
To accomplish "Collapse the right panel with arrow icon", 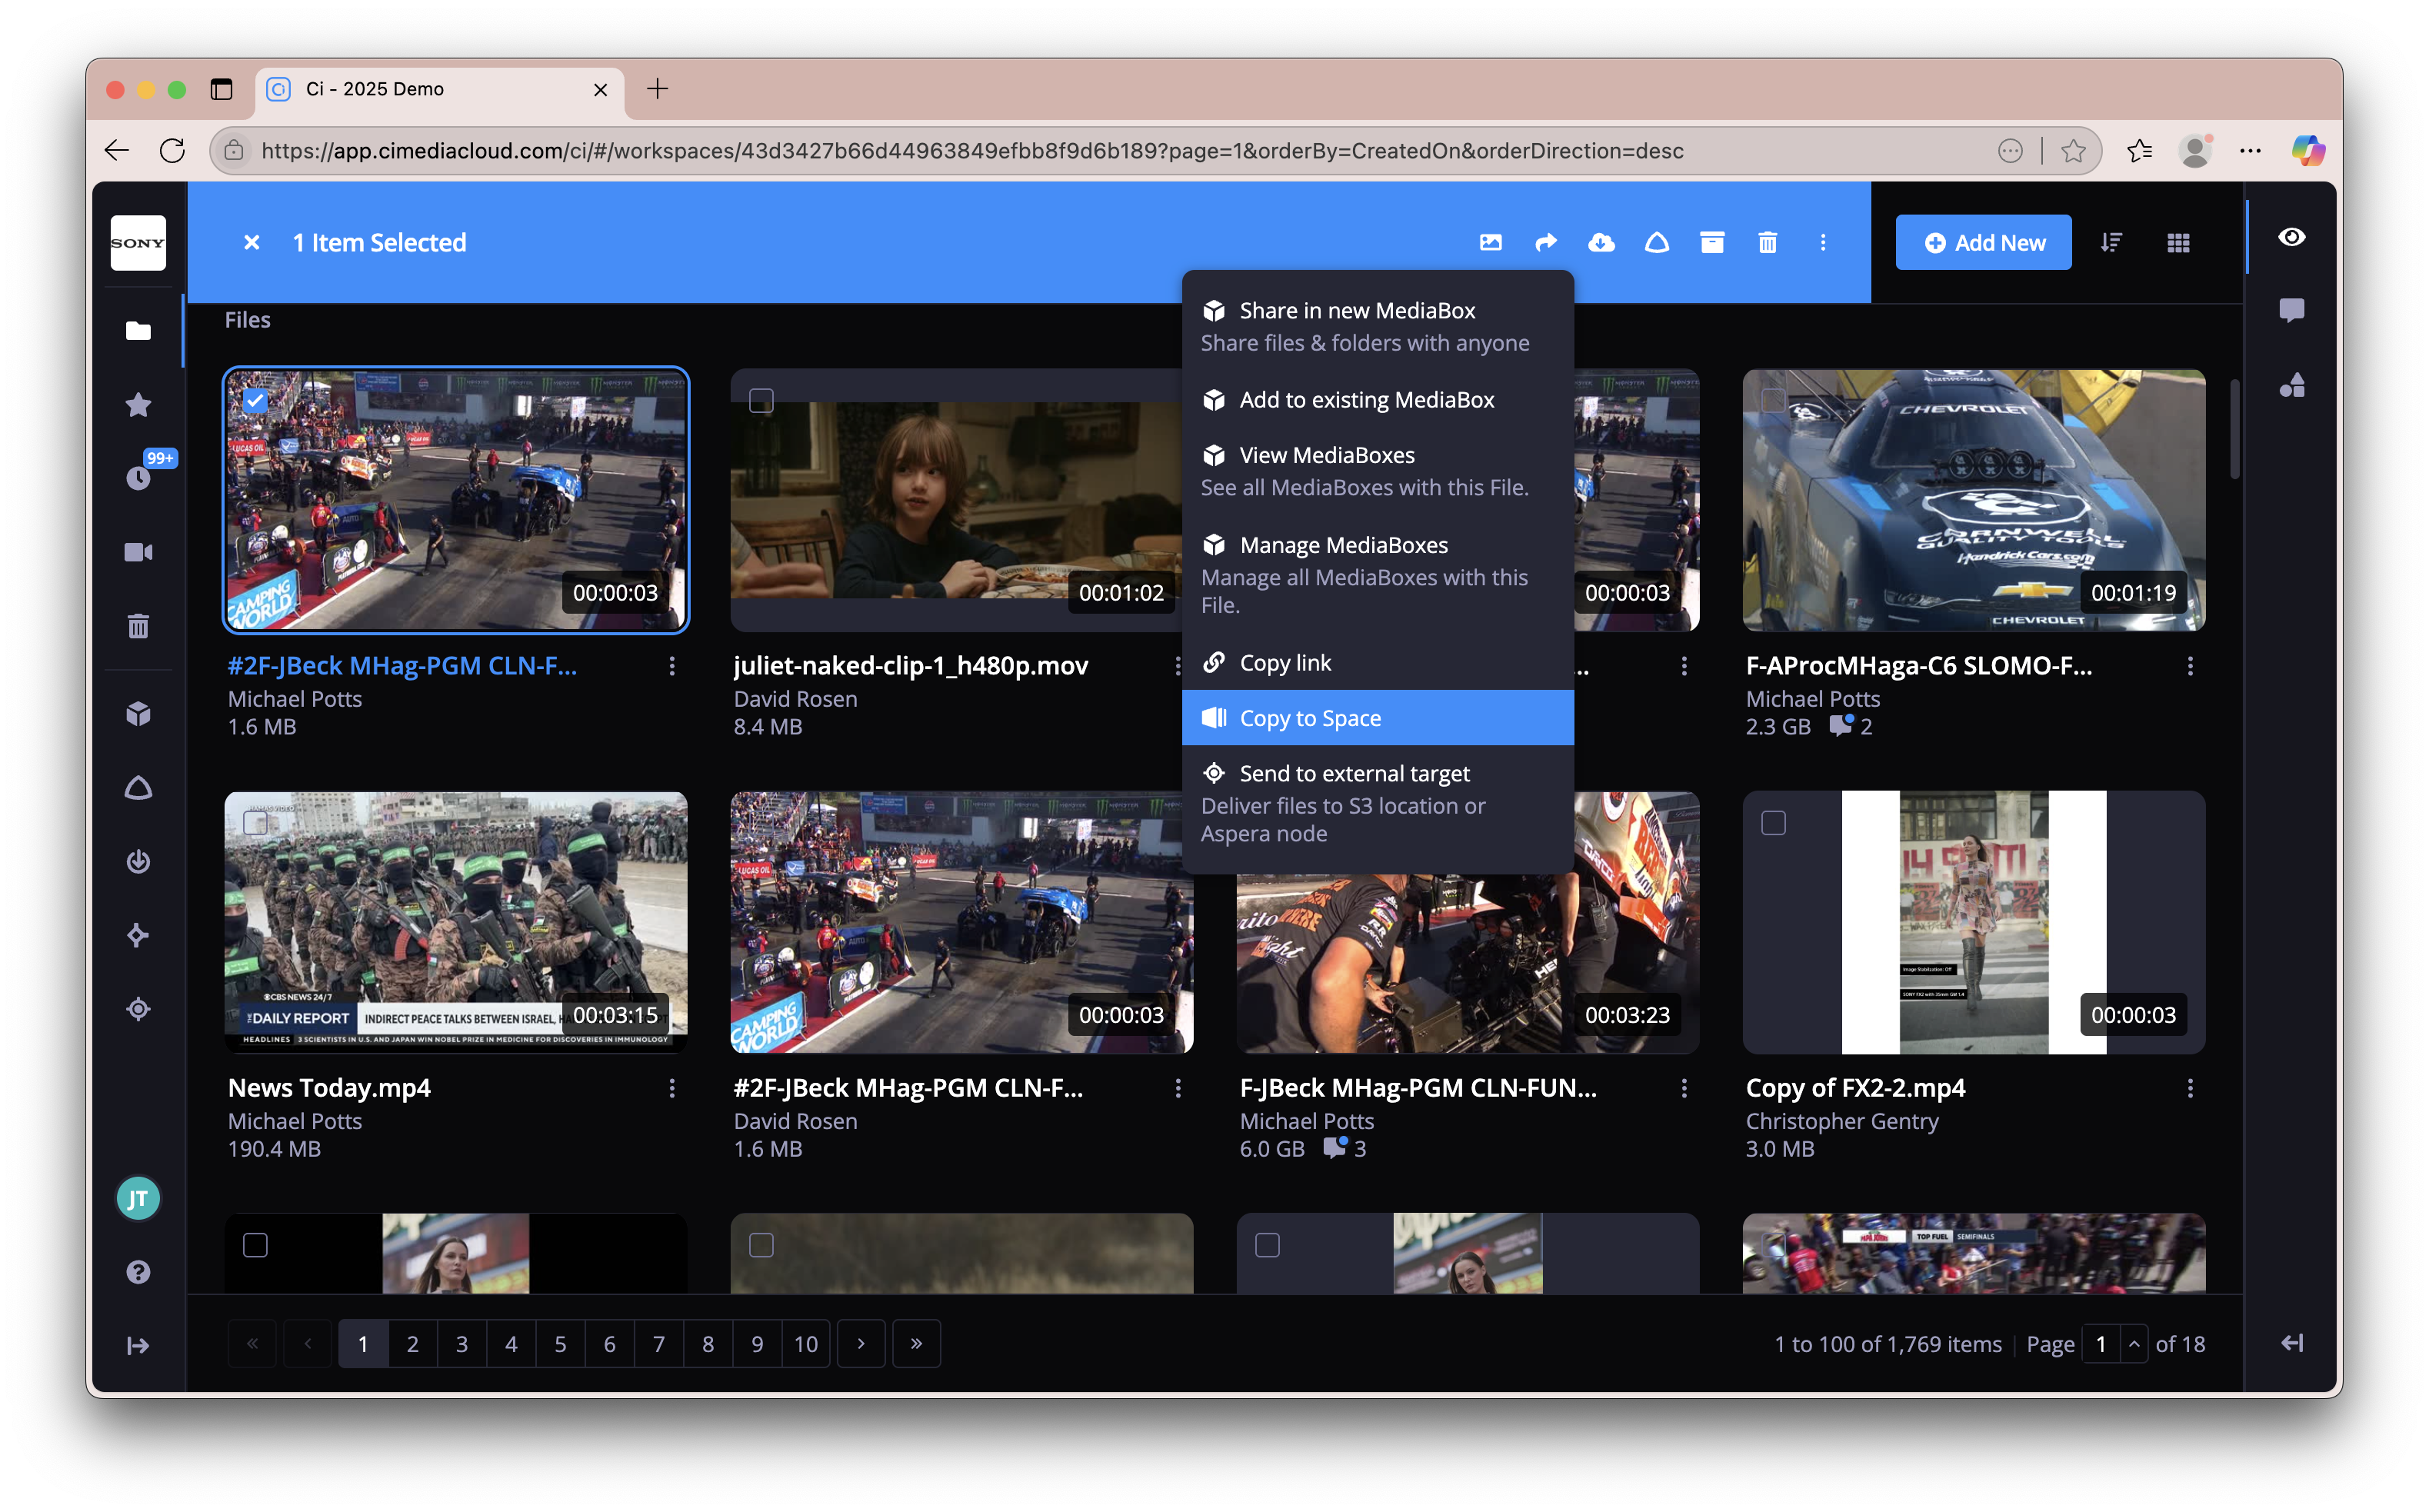I will coord(2292,1343).
